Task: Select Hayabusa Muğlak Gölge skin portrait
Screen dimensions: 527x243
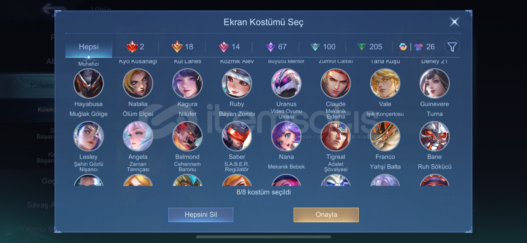Action: tap(89, 83)
